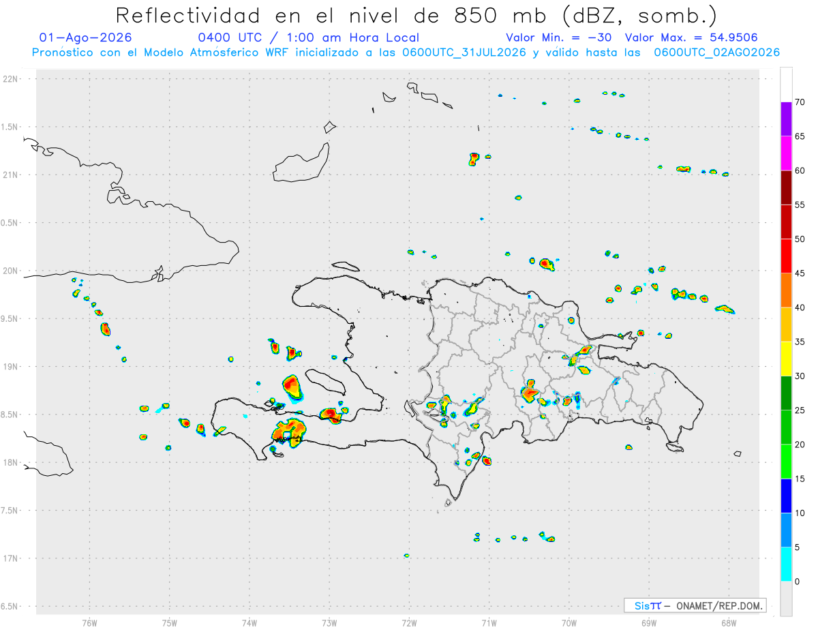Image resolution: width=818 pixels, height=632 pixels.
Task: Pick the cyan 0–5 dBZ colorbar segment
Action: coord(786,564)
